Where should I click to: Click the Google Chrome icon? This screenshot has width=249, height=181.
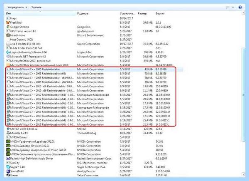(8, 27)
